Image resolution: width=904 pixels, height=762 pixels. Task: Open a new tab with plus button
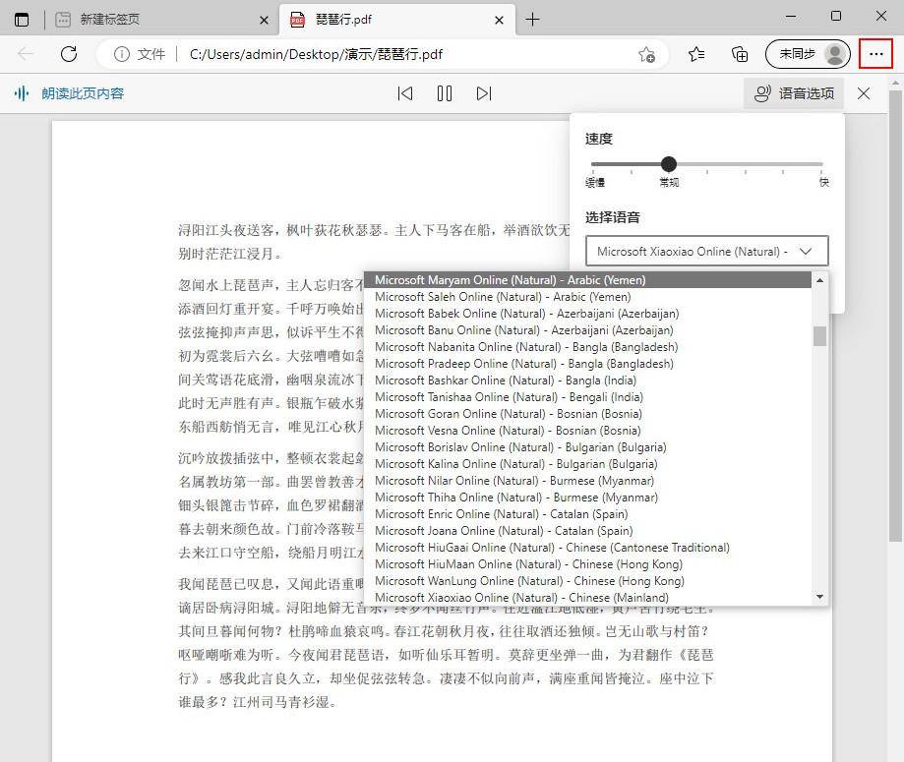coord(532,20)
